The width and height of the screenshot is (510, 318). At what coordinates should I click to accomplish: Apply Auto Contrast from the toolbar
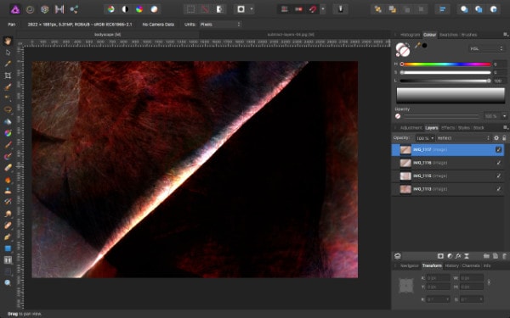125,9
